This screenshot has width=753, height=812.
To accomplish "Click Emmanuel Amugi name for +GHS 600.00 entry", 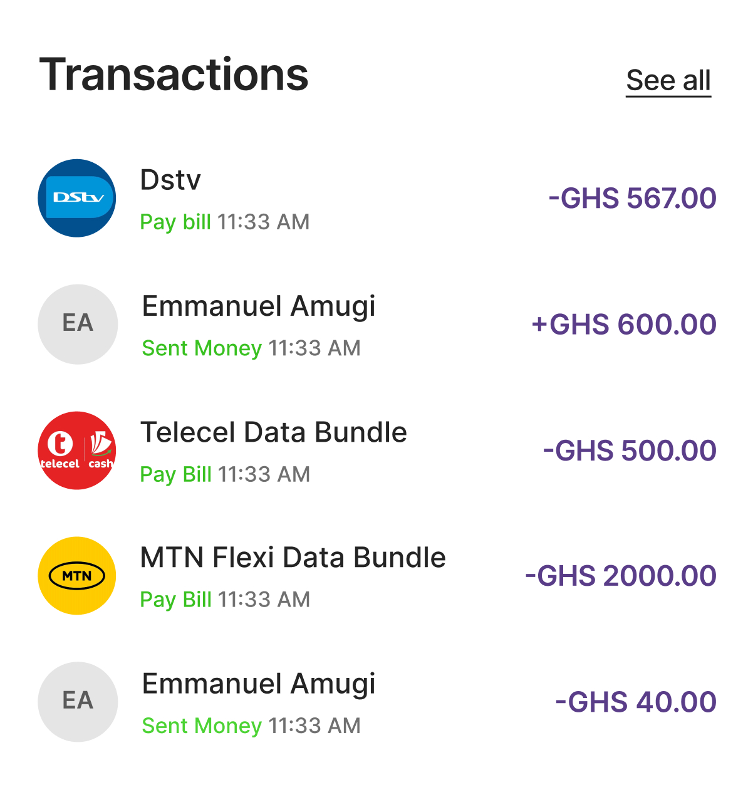I will click(x=259, y=306).
